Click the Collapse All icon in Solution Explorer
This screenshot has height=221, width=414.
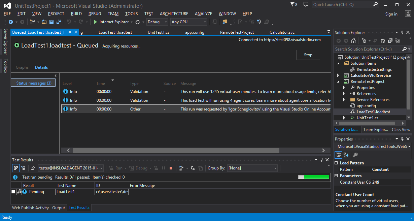tap(390, 41)
